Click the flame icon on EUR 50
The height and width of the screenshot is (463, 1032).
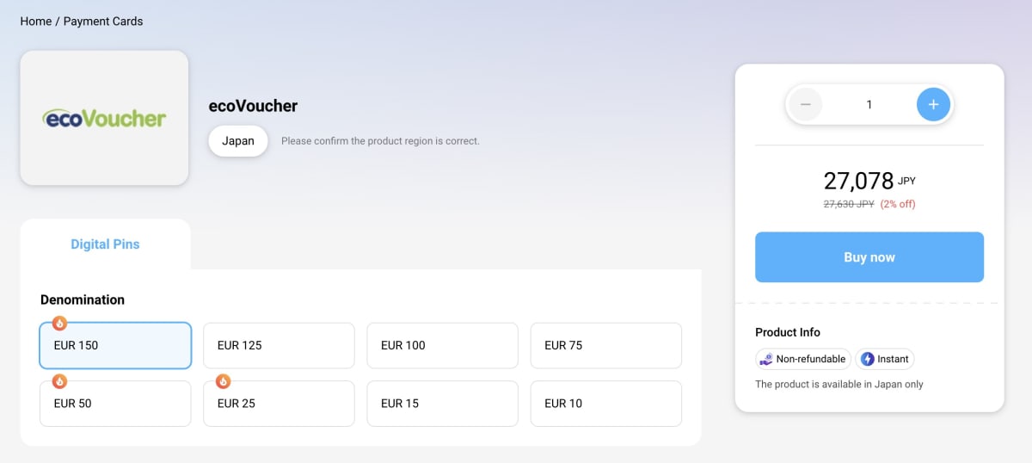tap(59, 381)
